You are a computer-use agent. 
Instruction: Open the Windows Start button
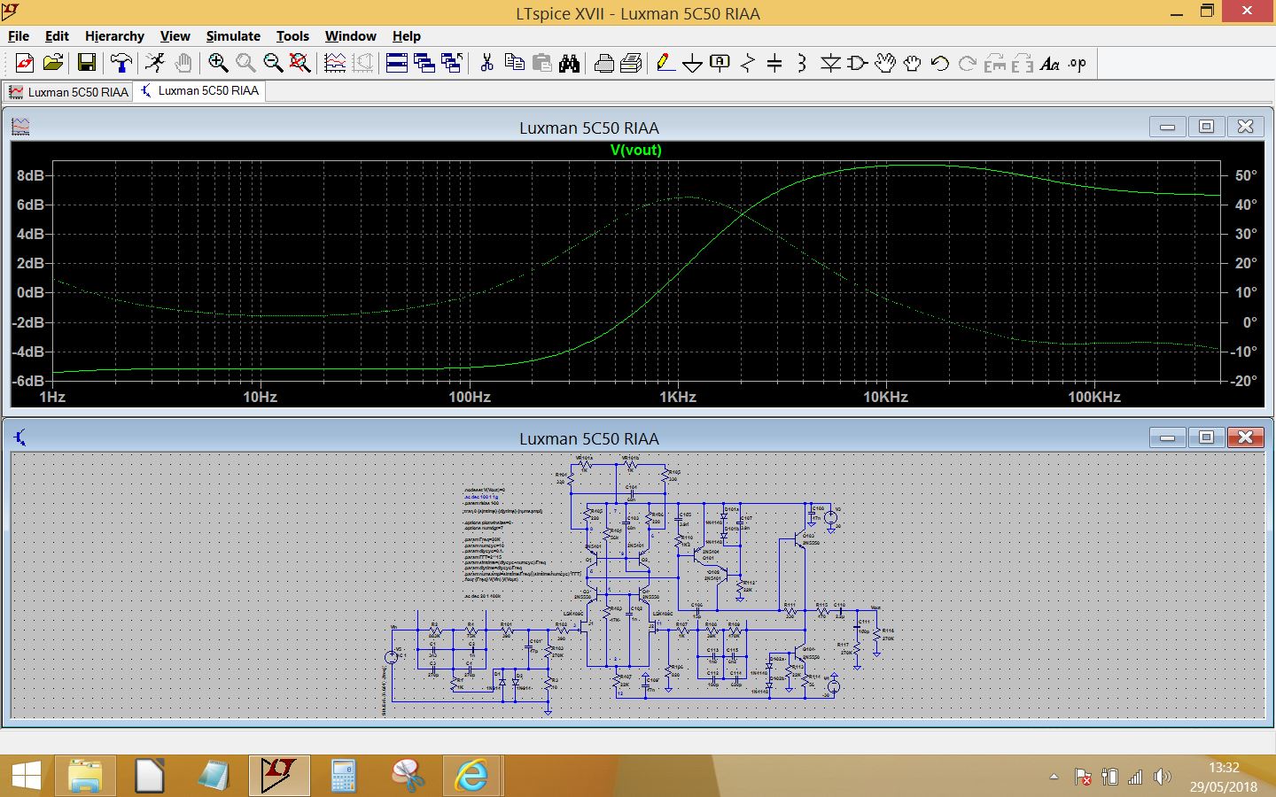pyautogui.click(x=26, y=777)
